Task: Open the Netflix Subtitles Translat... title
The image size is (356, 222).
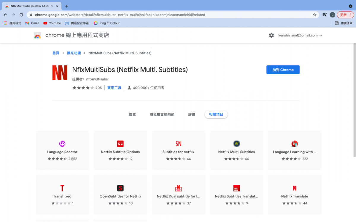Action: (236, 196)
